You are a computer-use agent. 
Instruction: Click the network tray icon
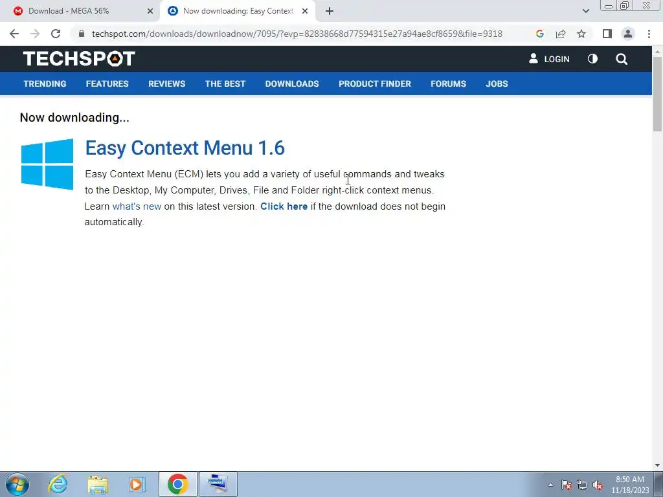(582, 485)
